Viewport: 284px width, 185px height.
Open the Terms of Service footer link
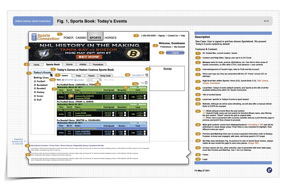(66, 145)
